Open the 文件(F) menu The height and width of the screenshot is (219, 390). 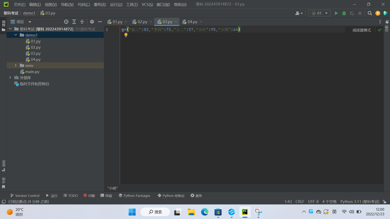point(19,4)
